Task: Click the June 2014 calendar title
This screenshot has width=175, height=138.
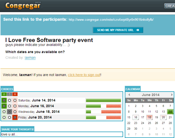Action: click(x=150, y=95)
